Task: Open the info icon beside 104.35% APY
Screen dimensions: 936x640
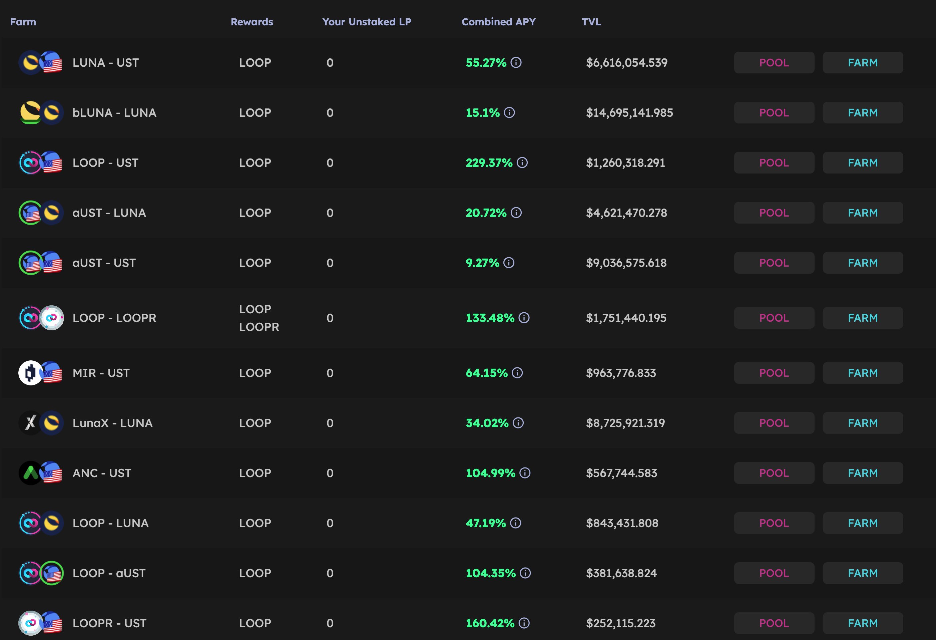Action: pyautogui.click(x=525, y=573)
